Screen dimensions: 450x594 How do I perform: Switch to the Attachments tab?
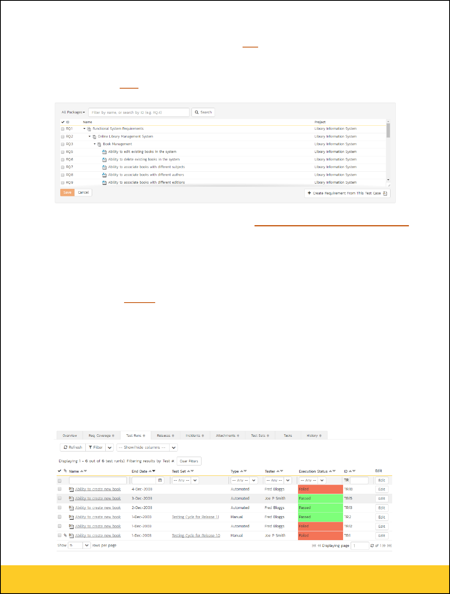pos(227,436)
